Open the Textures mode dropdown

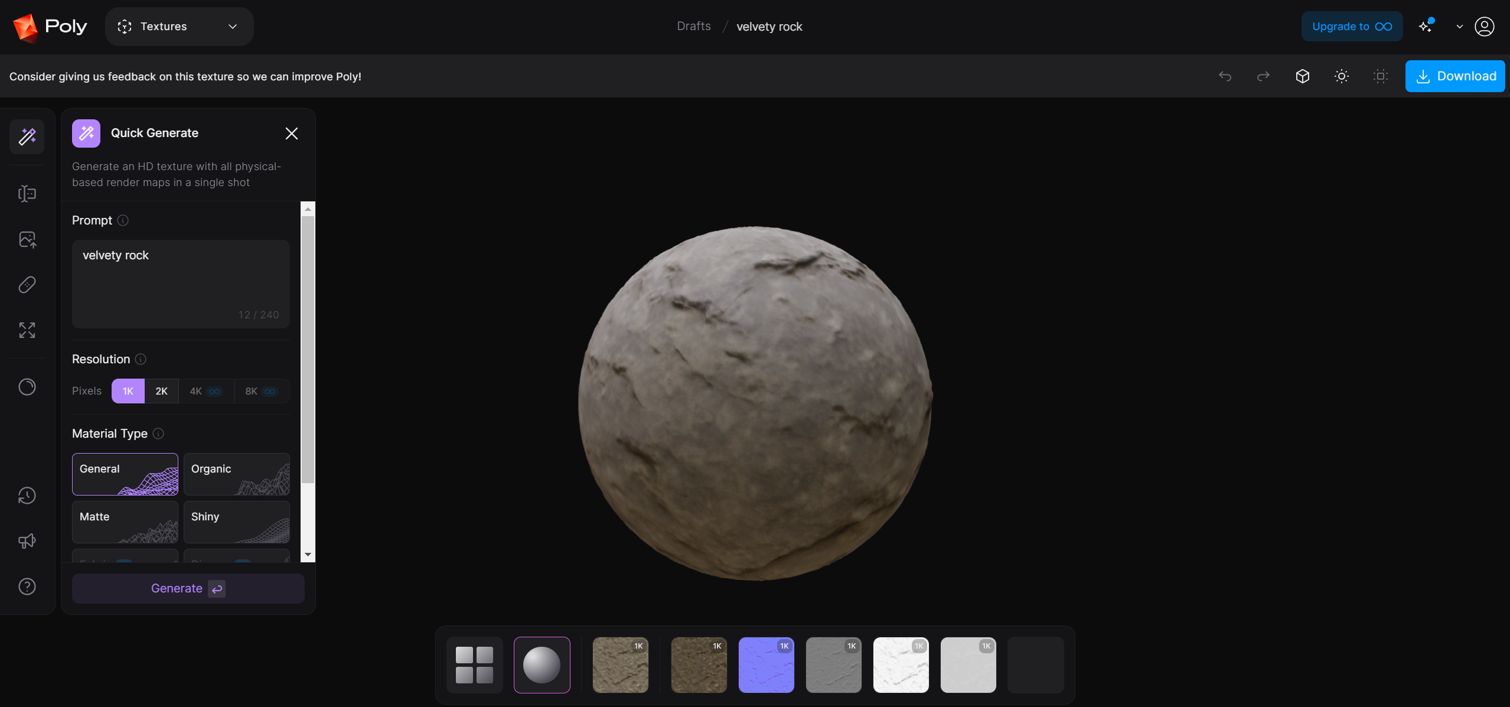[179, 27]
